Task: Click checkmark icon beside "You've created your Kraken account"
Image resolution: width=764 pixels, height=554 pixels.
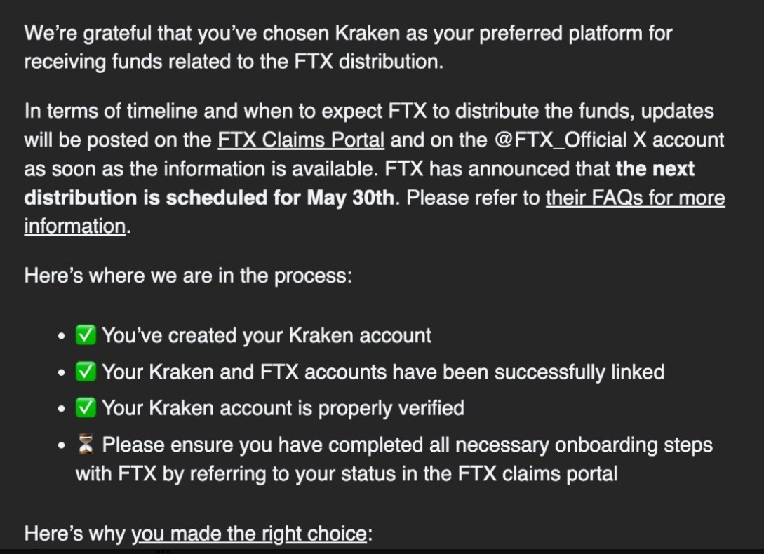Action: [86, 335]
